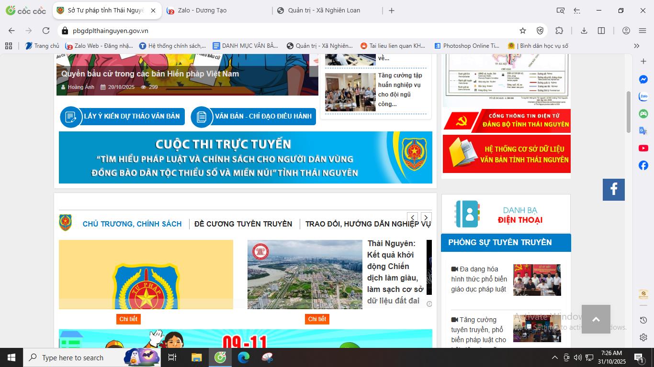Click the scroll-to-top arrow button

[596, 319]
